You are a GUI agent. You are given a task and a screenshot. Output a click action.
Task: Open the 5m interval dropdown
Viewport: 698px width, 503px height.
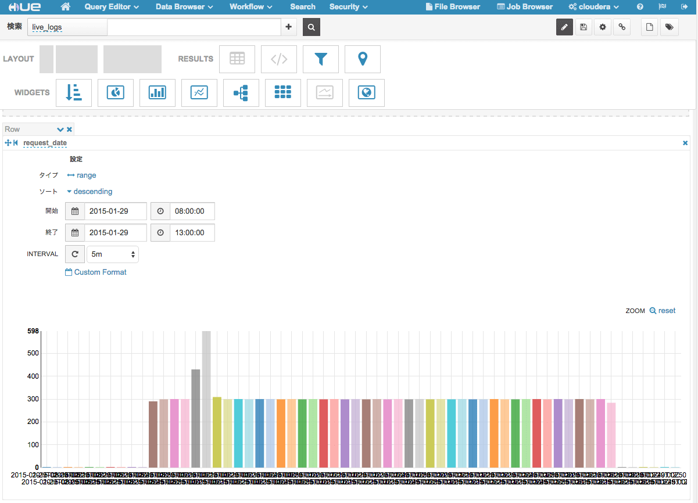coord(113,254)
